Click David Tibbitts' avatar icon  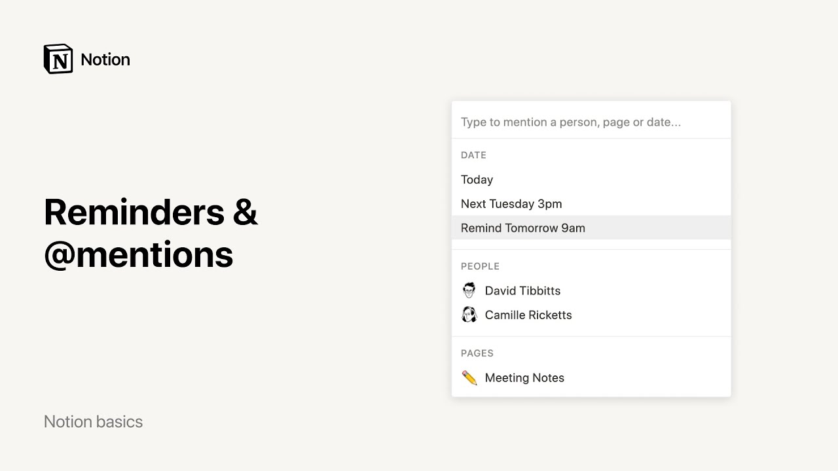click(x=469, y=290)
